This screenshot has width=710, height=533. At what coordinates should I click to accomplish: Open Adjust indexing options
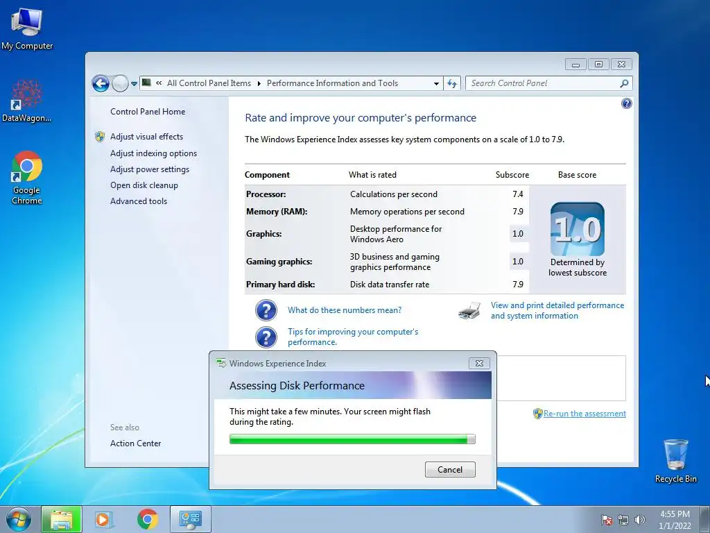(153, 153)
